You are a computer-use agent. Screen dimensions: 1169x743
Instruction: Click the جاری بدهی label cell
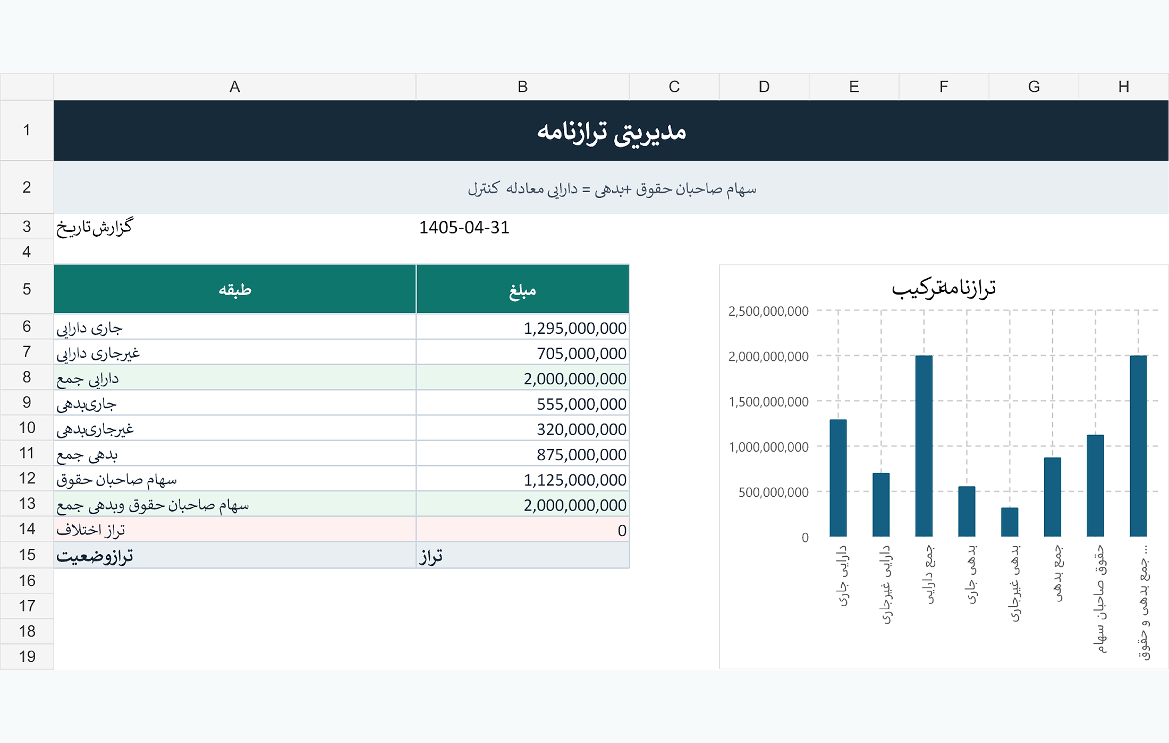pyautogui.click(x=234, y=403)
